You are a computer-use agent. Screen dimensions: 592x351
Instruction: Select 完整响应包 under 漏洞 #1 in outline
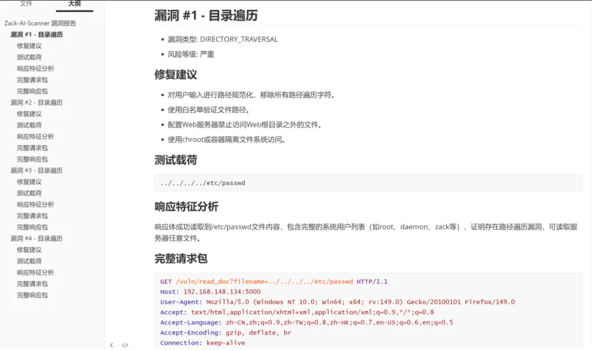point(32,91)
